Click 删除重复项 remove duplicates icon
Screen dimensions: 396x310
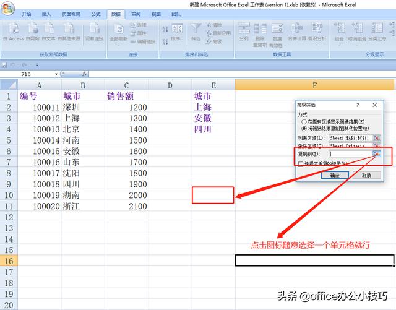(x=260, y=35)
